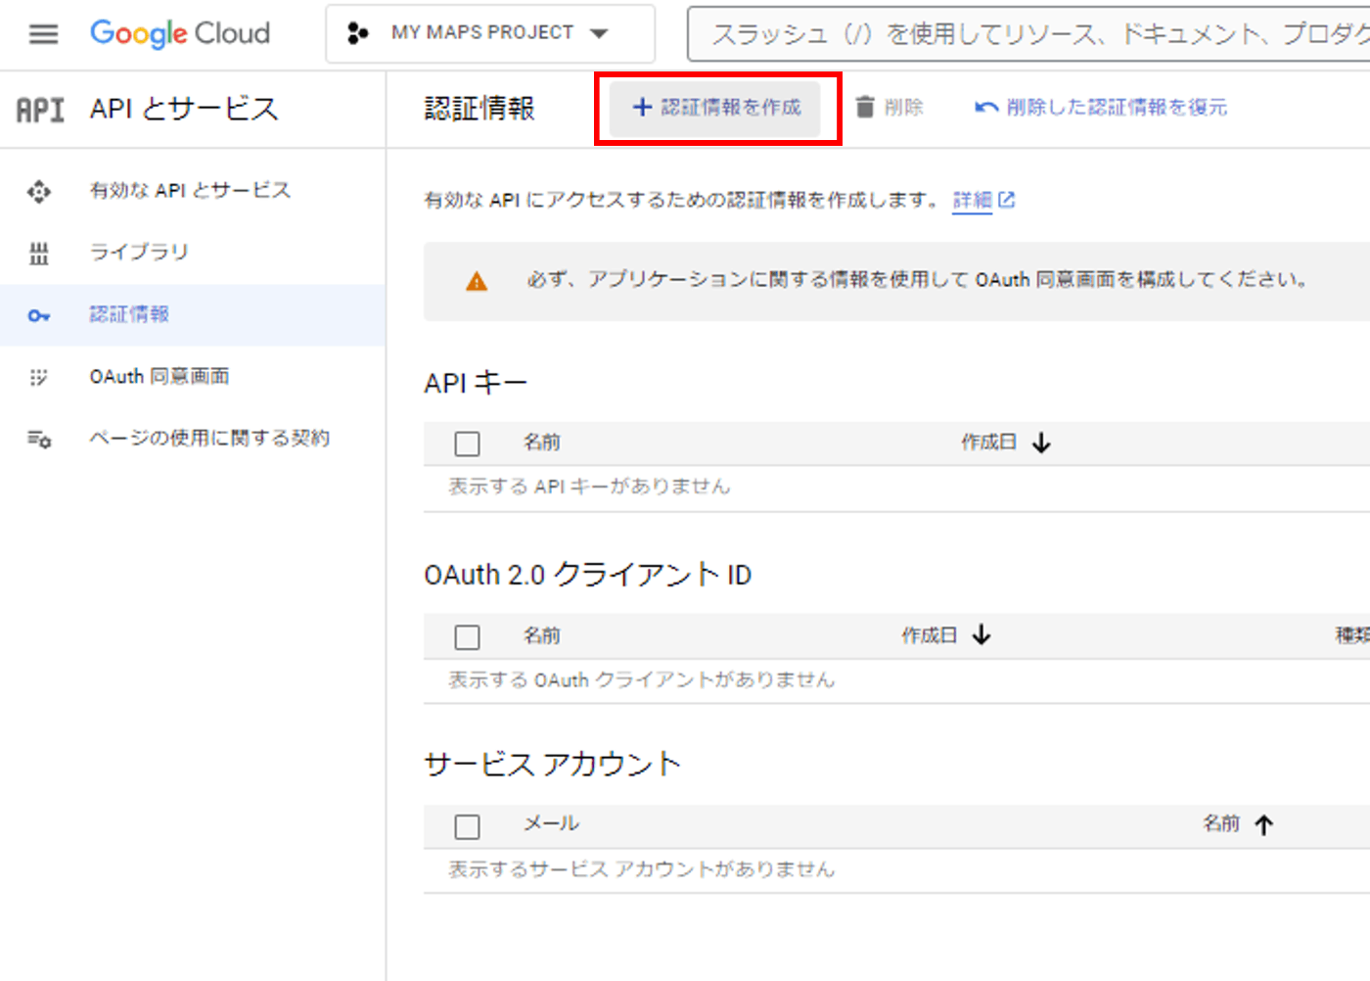Click the 認証情報 page heading
Image resolution: width=1370 pixels, height=981 pixels.
tap(479, 108)
